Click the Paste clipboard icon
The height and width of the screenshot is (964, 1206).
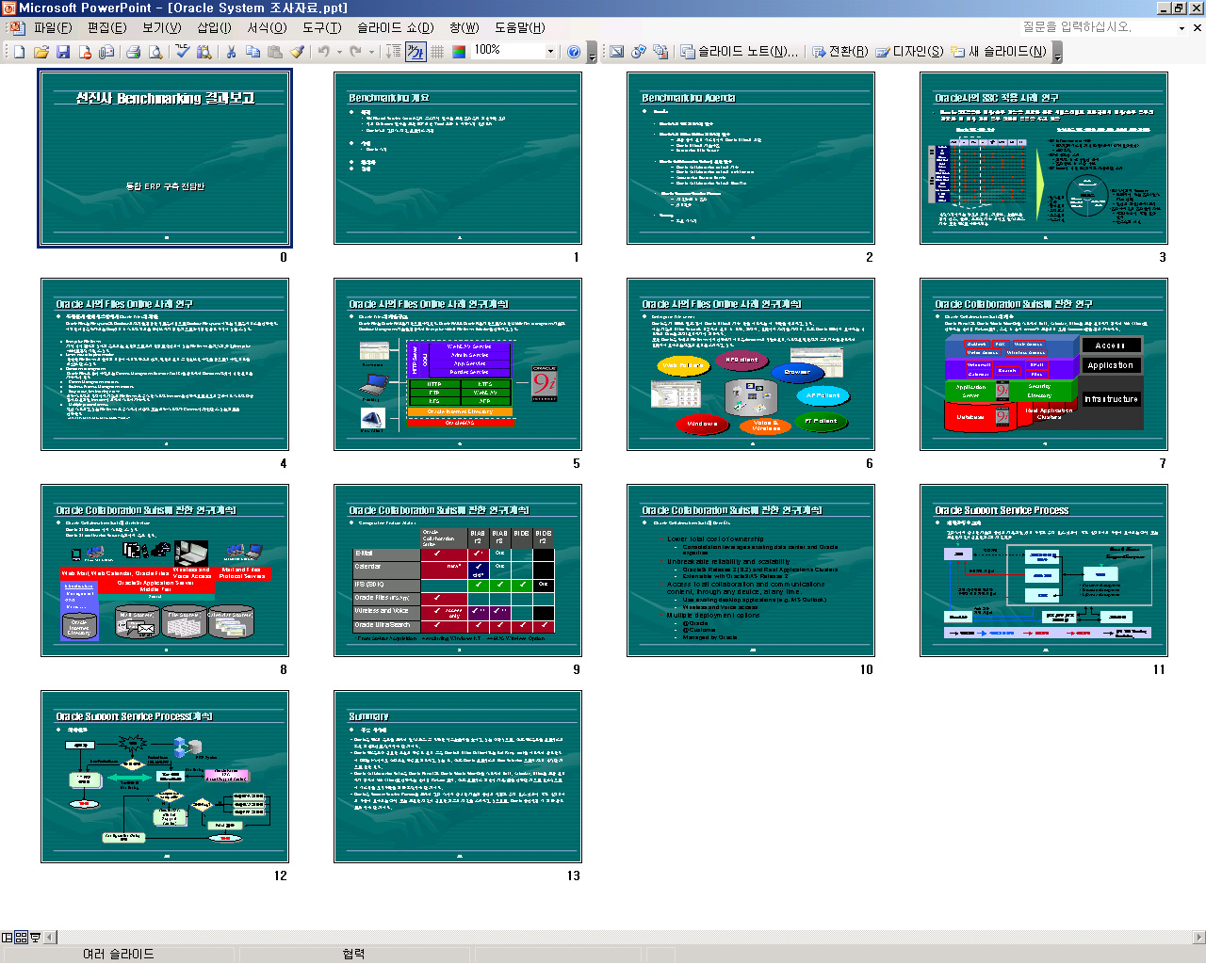click(x=276, y=52)
